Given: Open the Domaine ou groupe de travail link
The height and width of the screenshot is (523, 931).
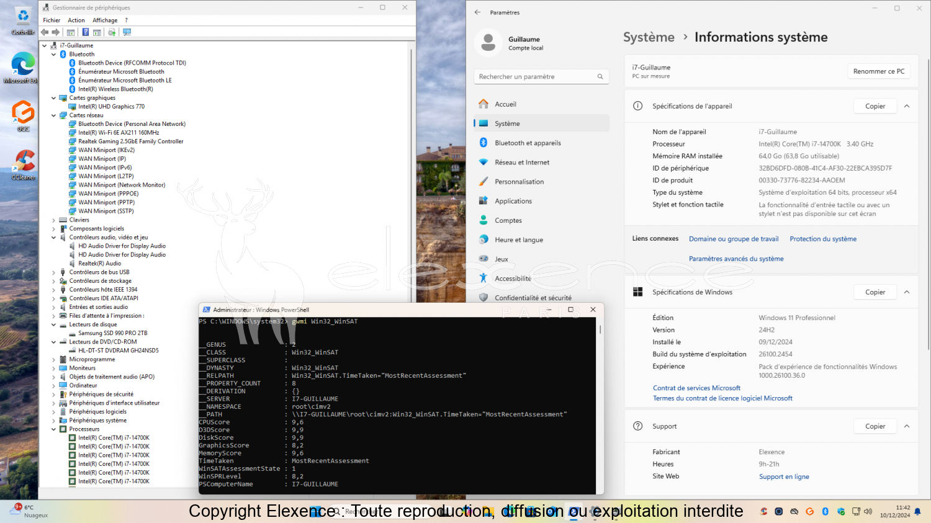Looking at the screenshot, I should point(734,239).
